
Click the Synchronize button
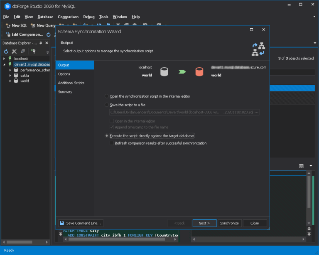(229, 223)
